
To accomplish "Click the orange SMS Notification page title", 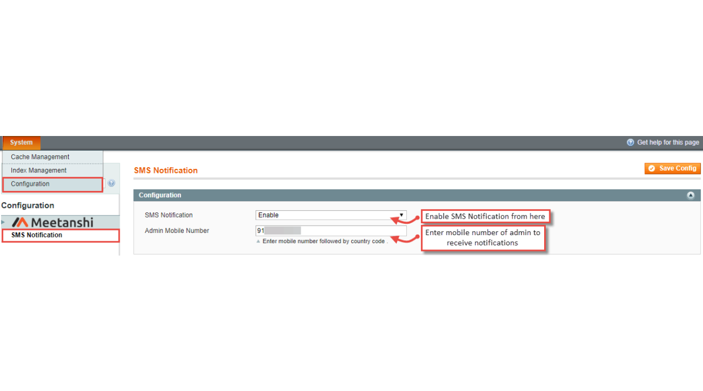I will click(x=166, y=170).
